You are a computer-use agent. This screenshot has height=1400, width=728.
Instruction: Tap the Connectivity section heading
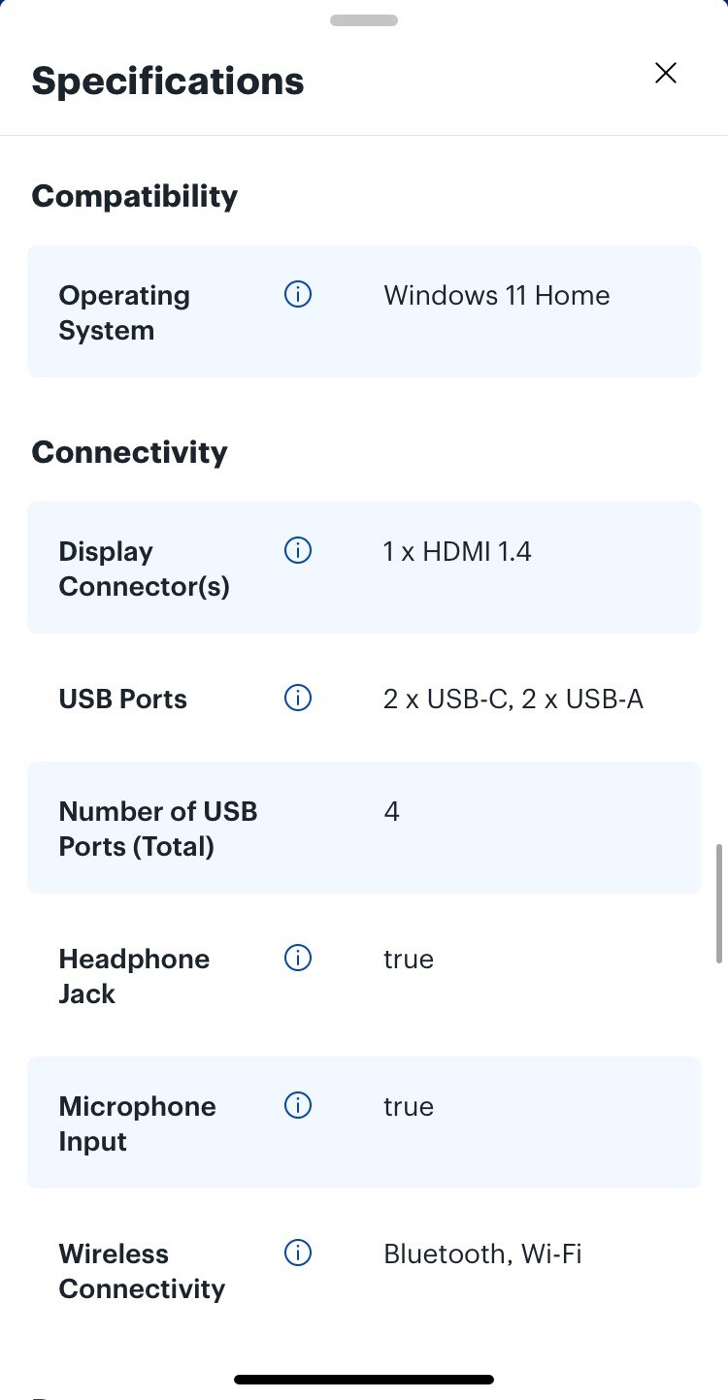point(130,452)
